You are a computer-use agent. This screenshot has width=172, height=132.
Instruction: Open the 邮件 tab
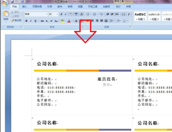point(60,7)
